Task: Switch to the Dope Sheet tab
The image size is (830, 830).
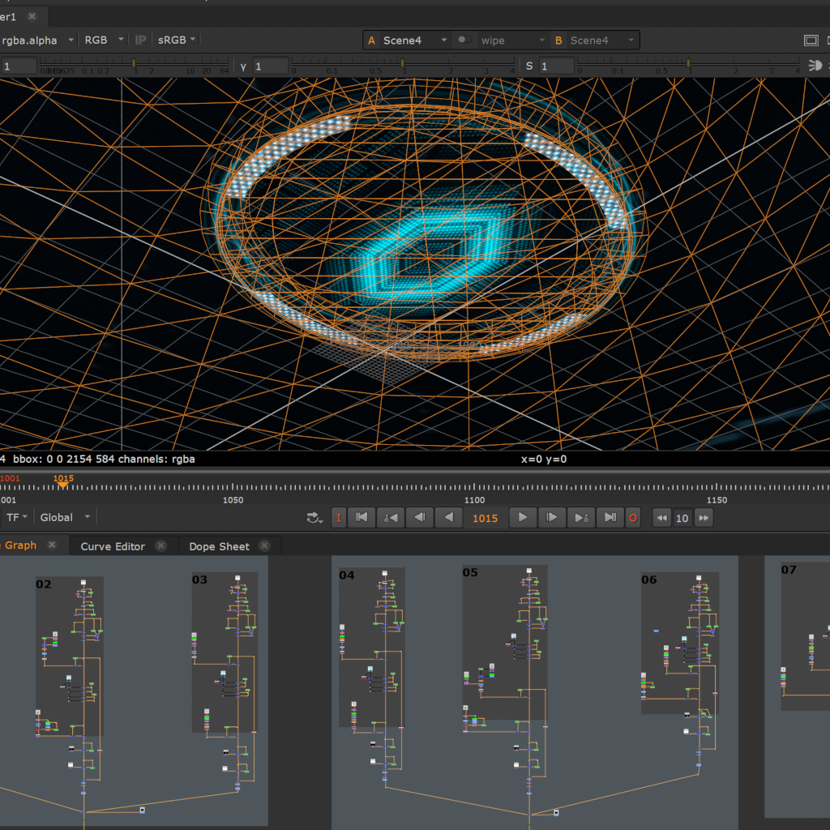Action: tap(219, 546)
